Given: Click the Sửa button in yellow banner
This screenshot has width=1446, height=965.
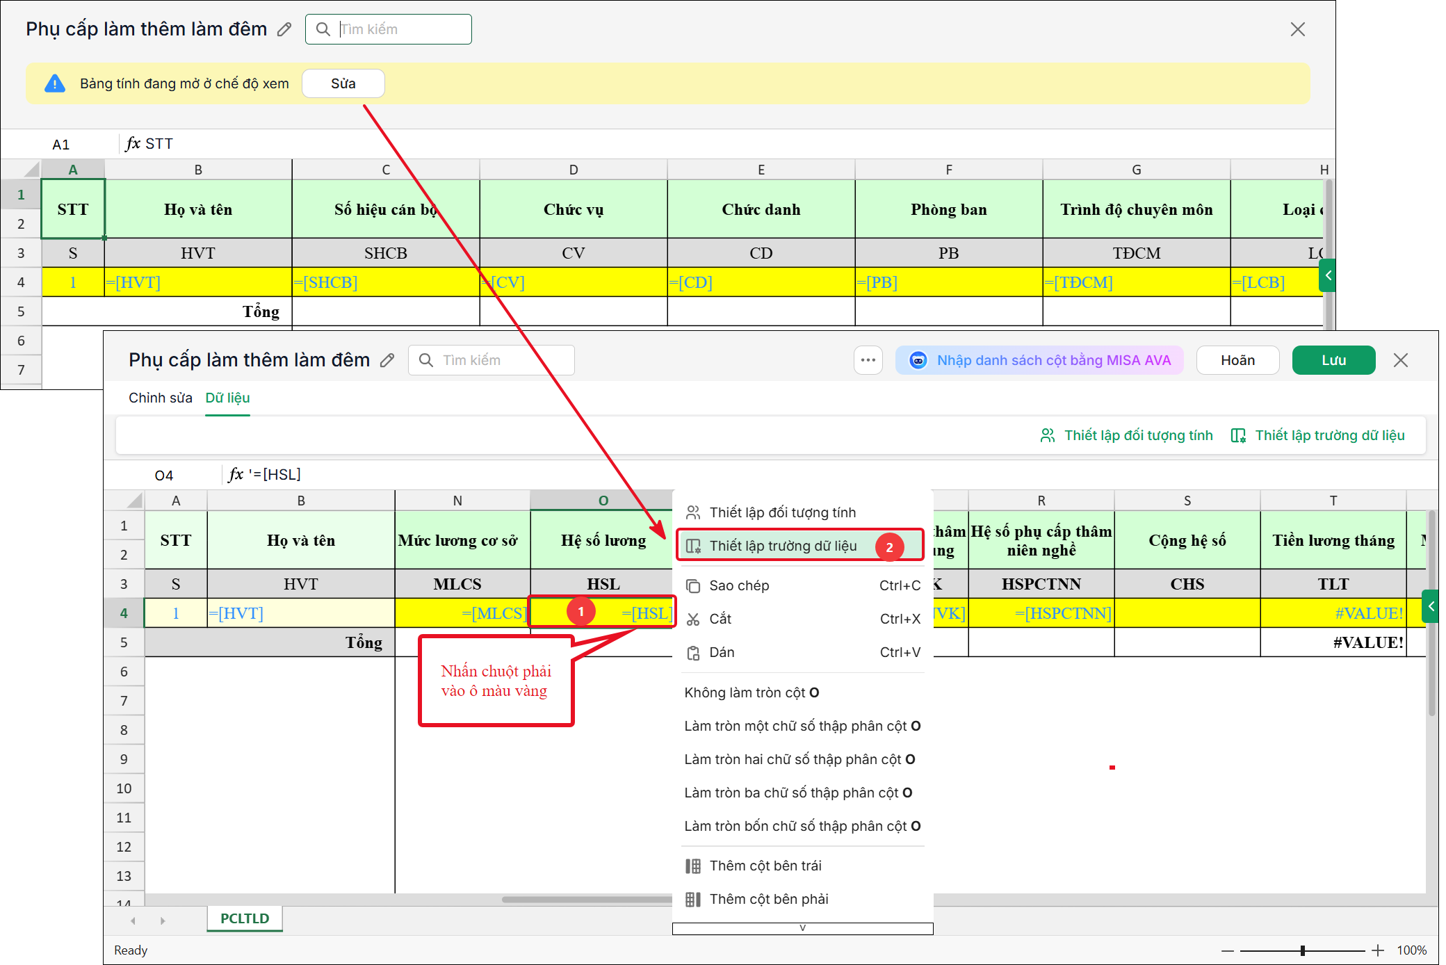Looking at the screenshot, I should pos(343,83).
